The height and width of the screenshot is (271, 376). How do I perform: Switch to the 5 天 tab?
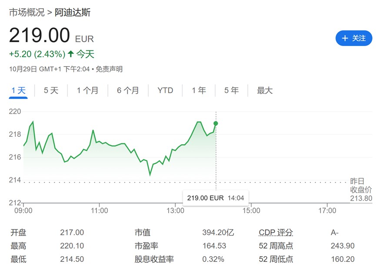(51, 90)
